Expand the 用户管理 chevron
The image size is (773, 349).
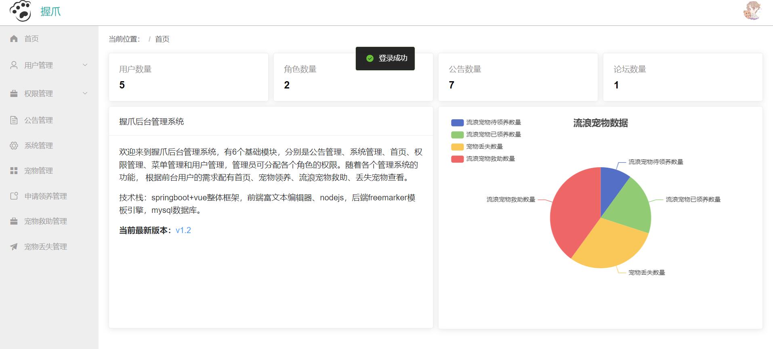85,65
